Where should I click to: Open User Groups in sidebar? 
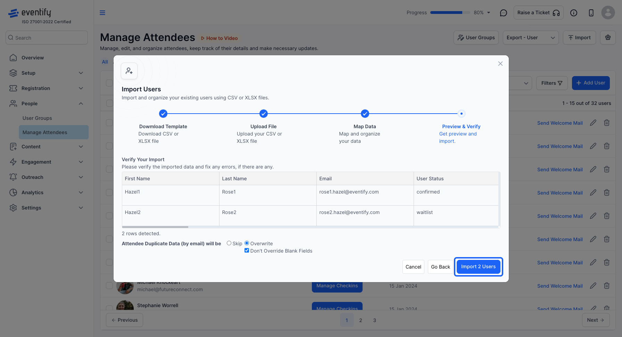(x=37, y=118)
